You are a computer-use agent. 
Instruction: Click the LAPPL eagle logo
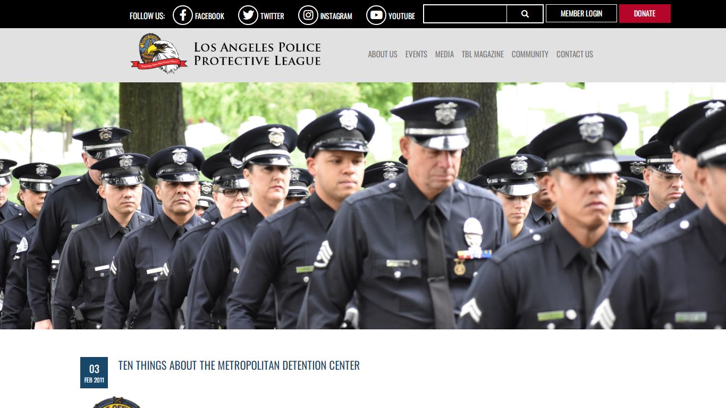[x=159, y=53]
